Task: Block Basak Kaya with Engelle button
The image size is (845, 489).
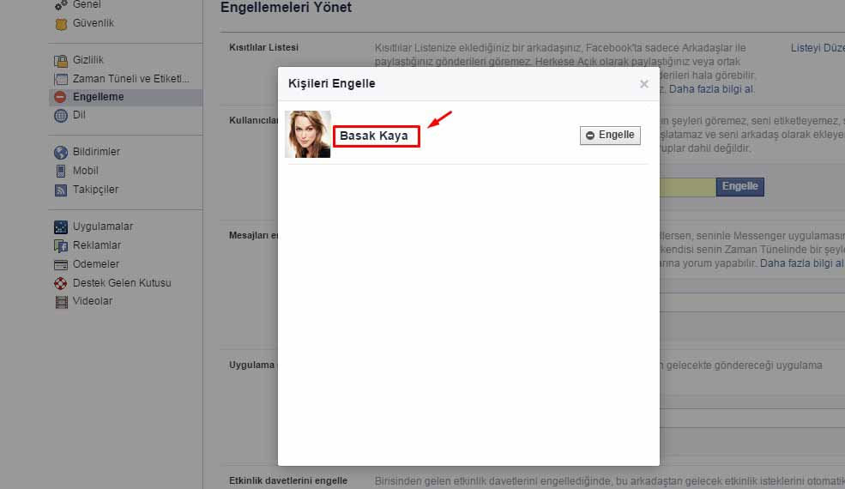Action: tap(610, 136)
